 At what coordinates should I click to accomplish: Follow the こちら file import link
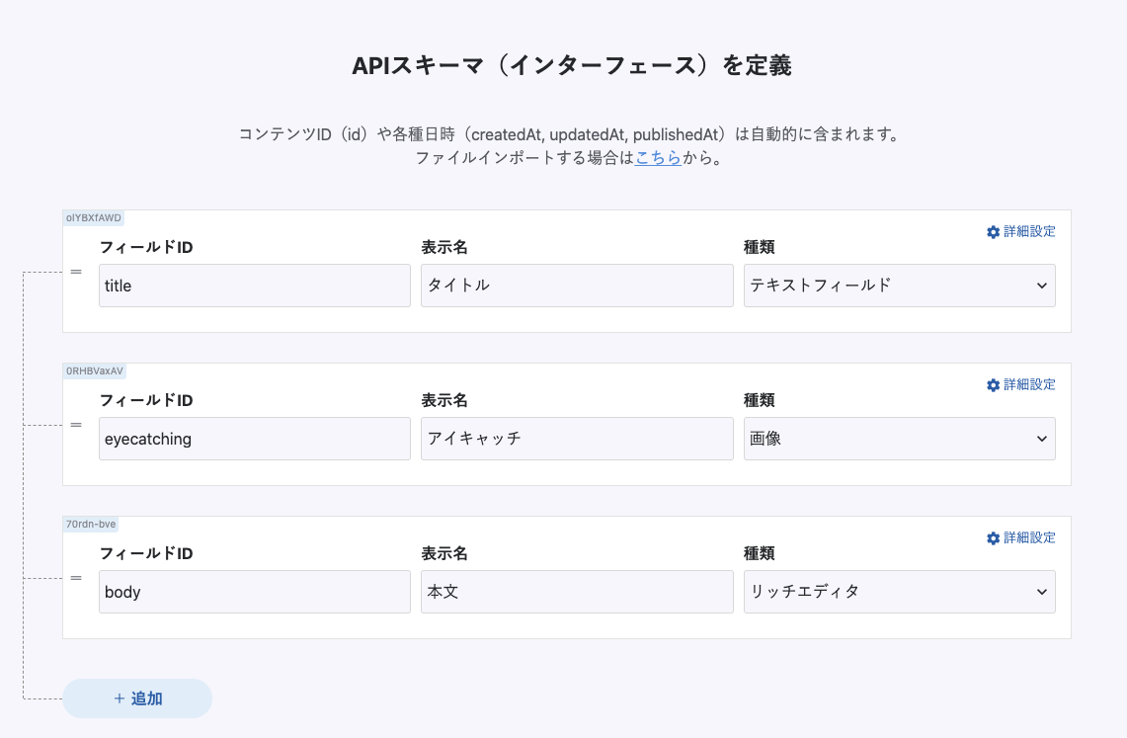pyautogui.click(x=658, y=157)
